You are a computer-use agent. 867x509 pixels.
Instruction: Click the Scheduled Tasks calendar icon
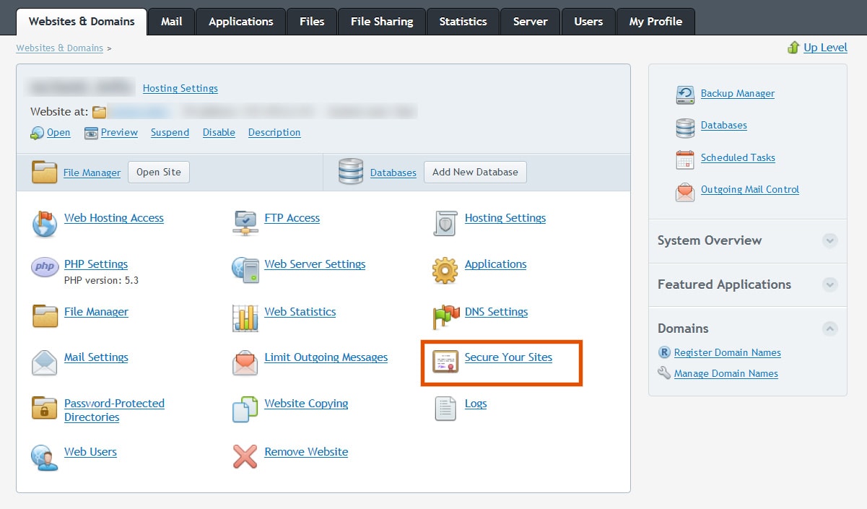click(x=684, y=159)
